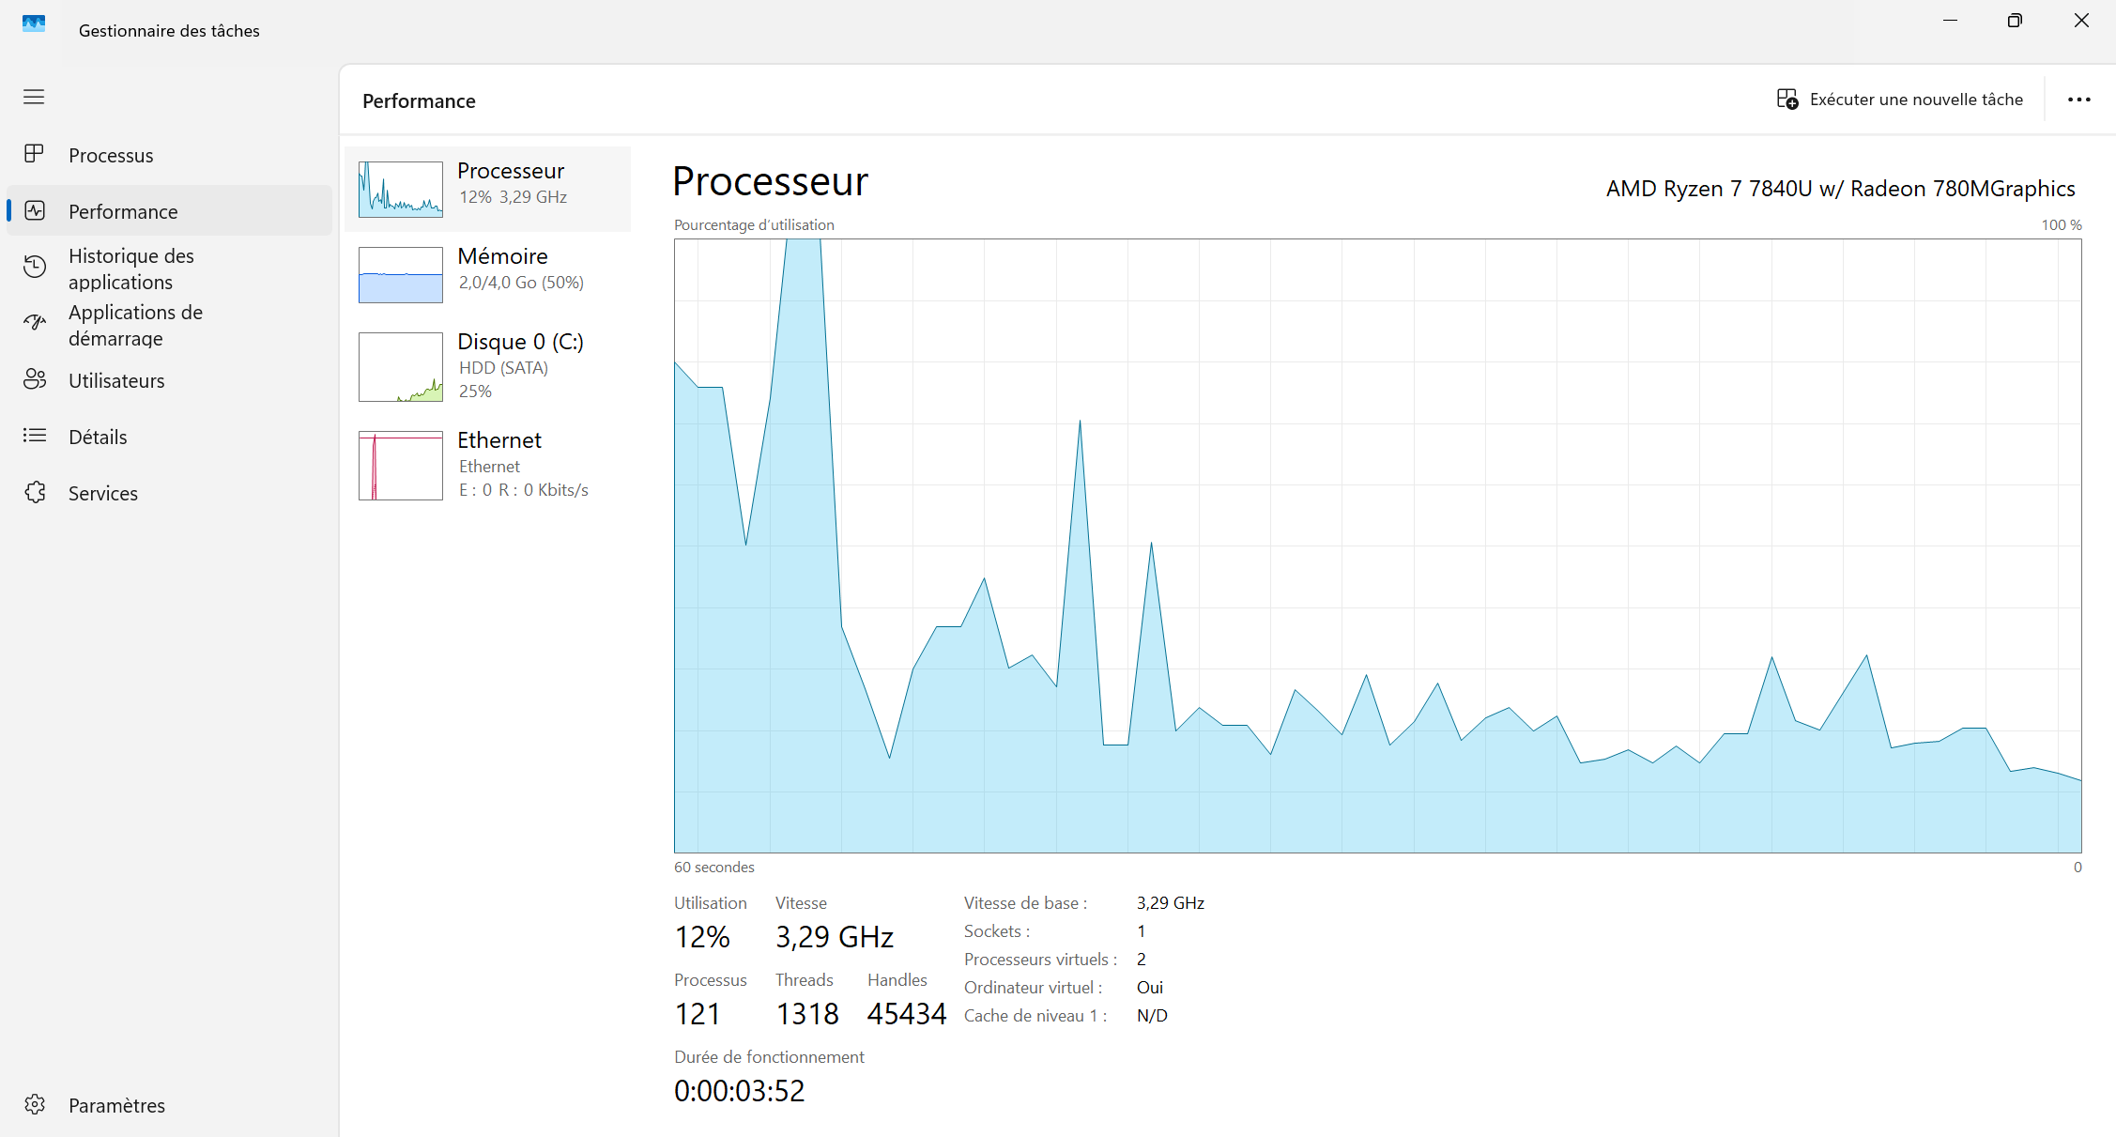Open Applications de démarrage page
2116x1137 pixels.
pos(169,325)
